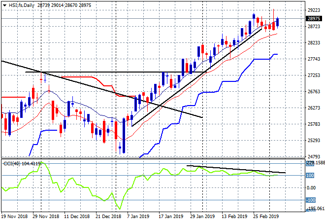This screenshot has height=222, width=325.
Task: Click the 29 Nov 2018 date label
Action: tap(46, 217)
